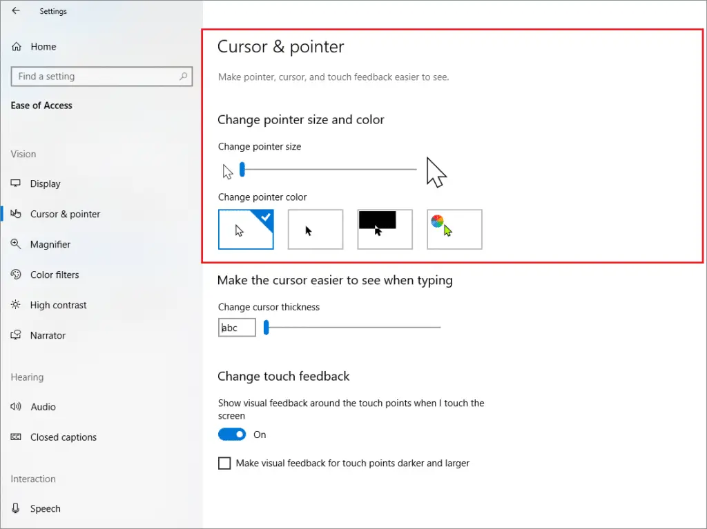Navigate to the Home menu item
Viewport: 707px width, 529px height.
(41, 46)
